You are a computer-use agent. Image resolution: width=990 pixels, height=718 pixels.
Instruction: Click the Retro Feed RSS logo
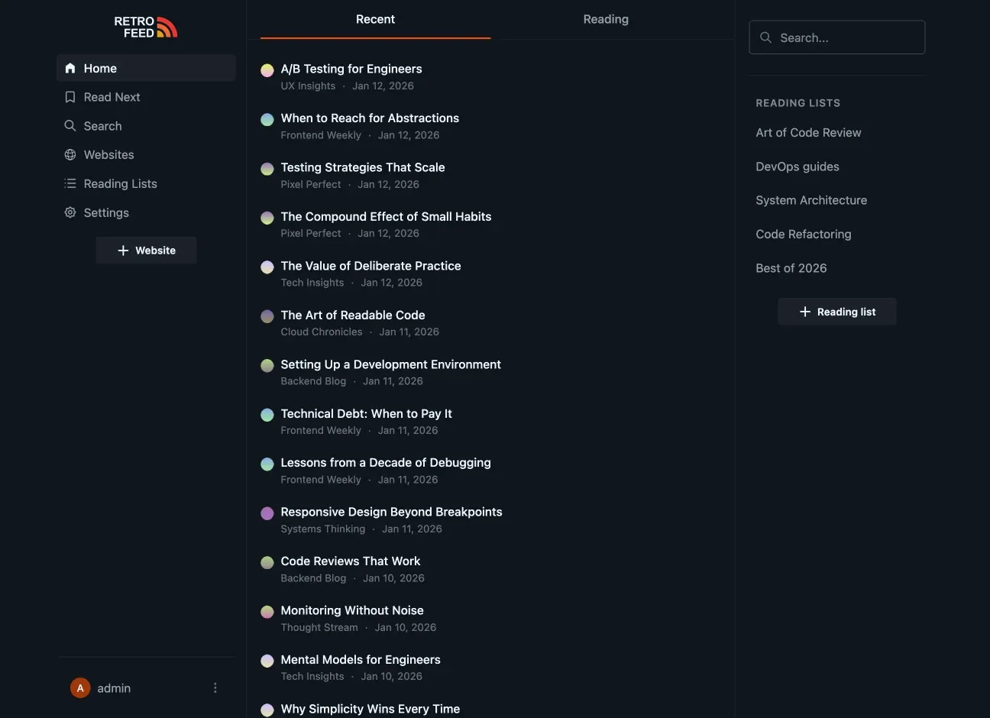(145, 25)
